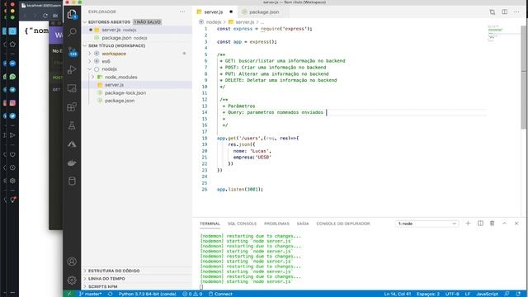Select the TERMINAL panel tab
The image size is (528, 297).
(210, 224)
